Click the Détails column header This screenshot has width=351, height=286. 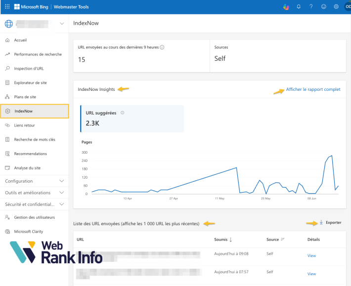pos(313,240)
